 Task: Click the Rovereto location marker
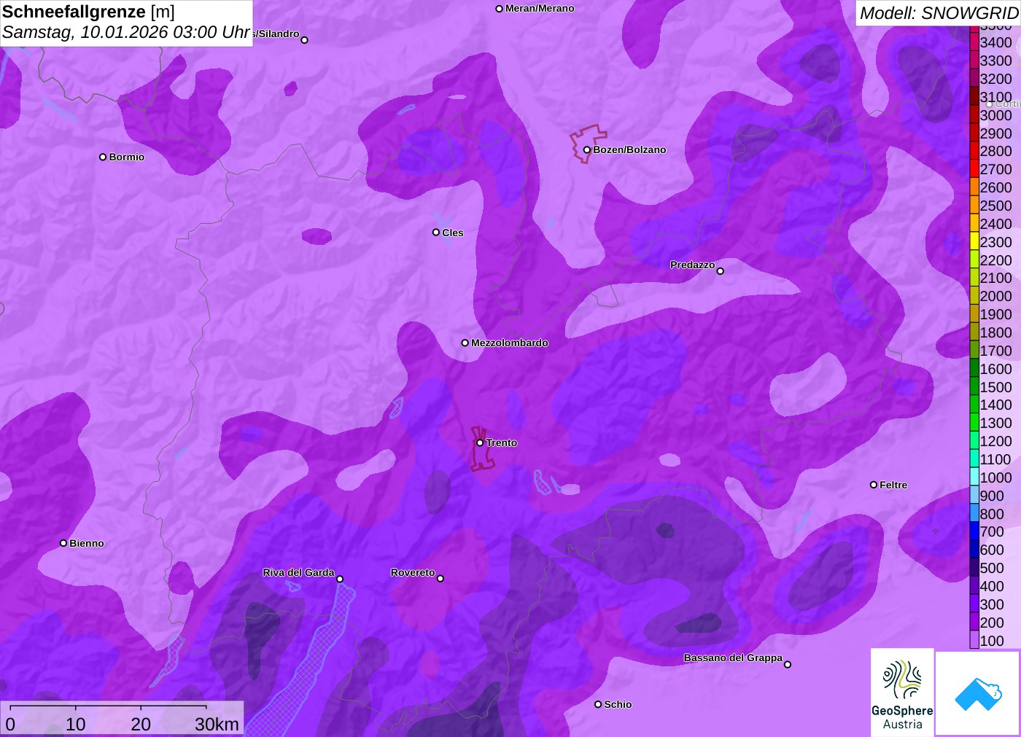(440, 579)
